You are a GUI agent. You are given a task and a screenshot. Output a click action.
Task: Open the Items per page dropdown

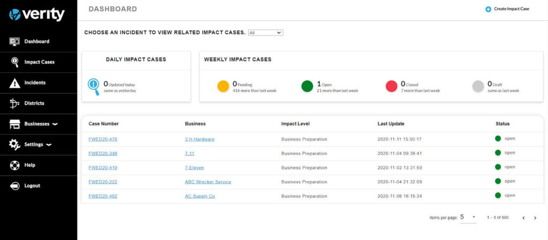tap(468, 217)
